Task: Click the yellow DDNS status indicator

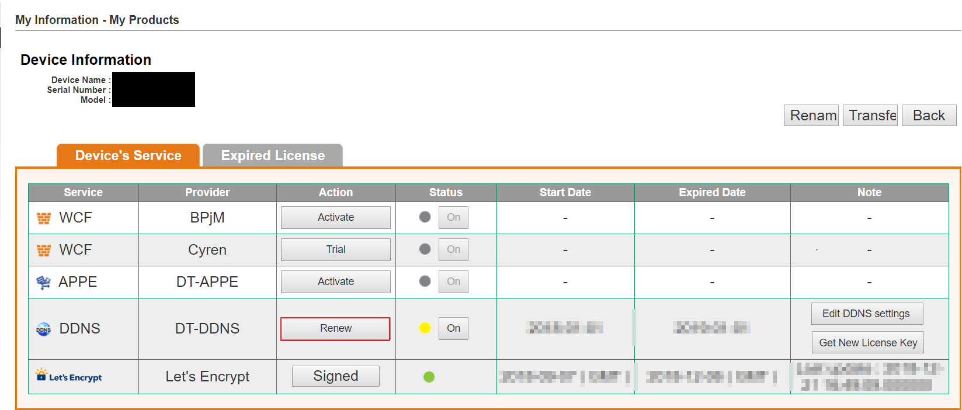Action: point(425,328)
